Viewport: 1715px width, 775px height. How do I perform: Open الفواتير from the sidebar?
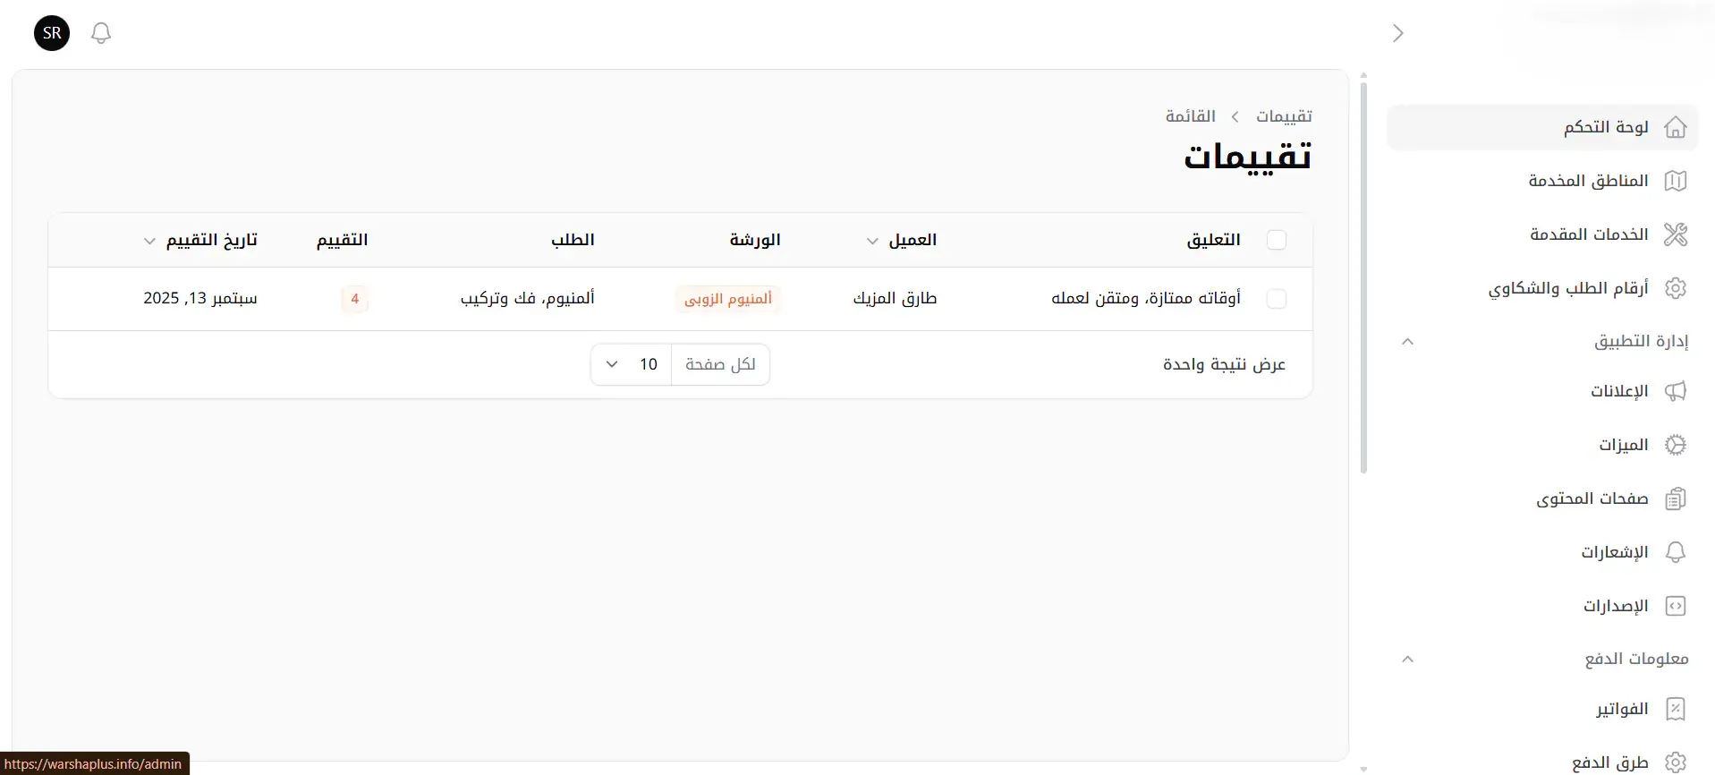[x=1542, y=709]
